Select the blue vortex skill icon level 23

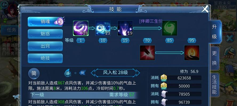103,28
